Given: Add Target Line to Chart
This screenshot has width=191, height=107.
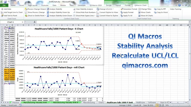Looking at the screenshot, I should pyautogui.click(x=12, y=12).
